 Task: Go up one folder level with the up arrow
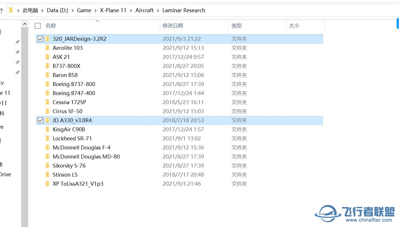pos(2,10)
